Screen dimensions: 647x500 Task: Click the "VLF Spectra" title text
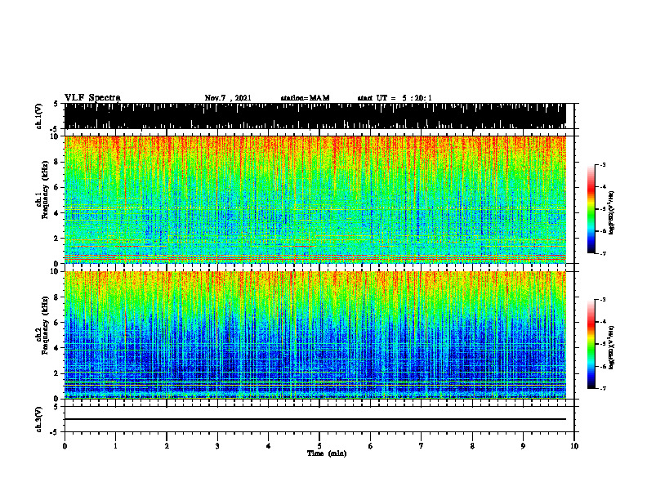click(92, 98)
